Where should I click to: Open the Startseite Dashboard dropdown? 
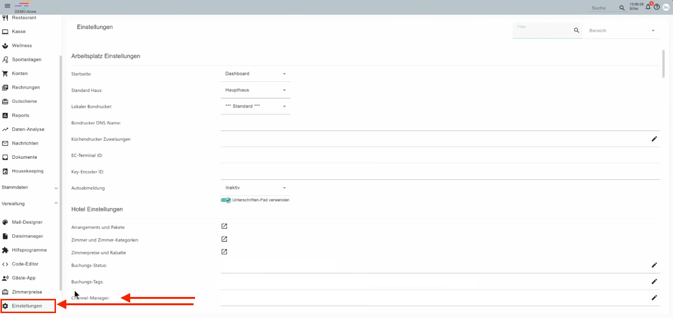click(x=255, y=73)
